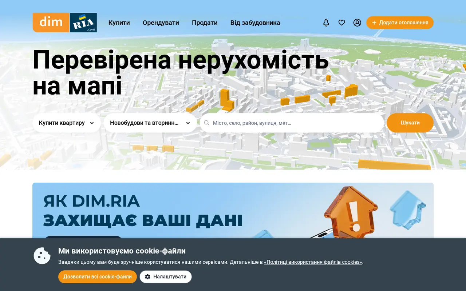
Task: Open favorites via the heart icon
Action: (x=341, y=23)
